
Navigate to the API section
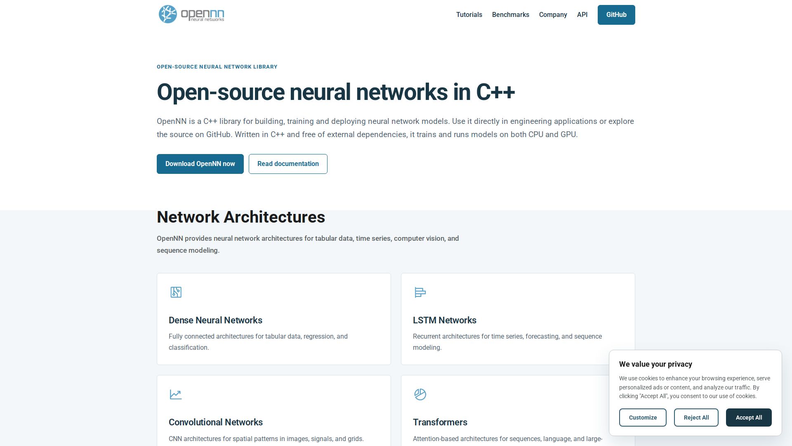pyautogui.click(x=582, y=15)
